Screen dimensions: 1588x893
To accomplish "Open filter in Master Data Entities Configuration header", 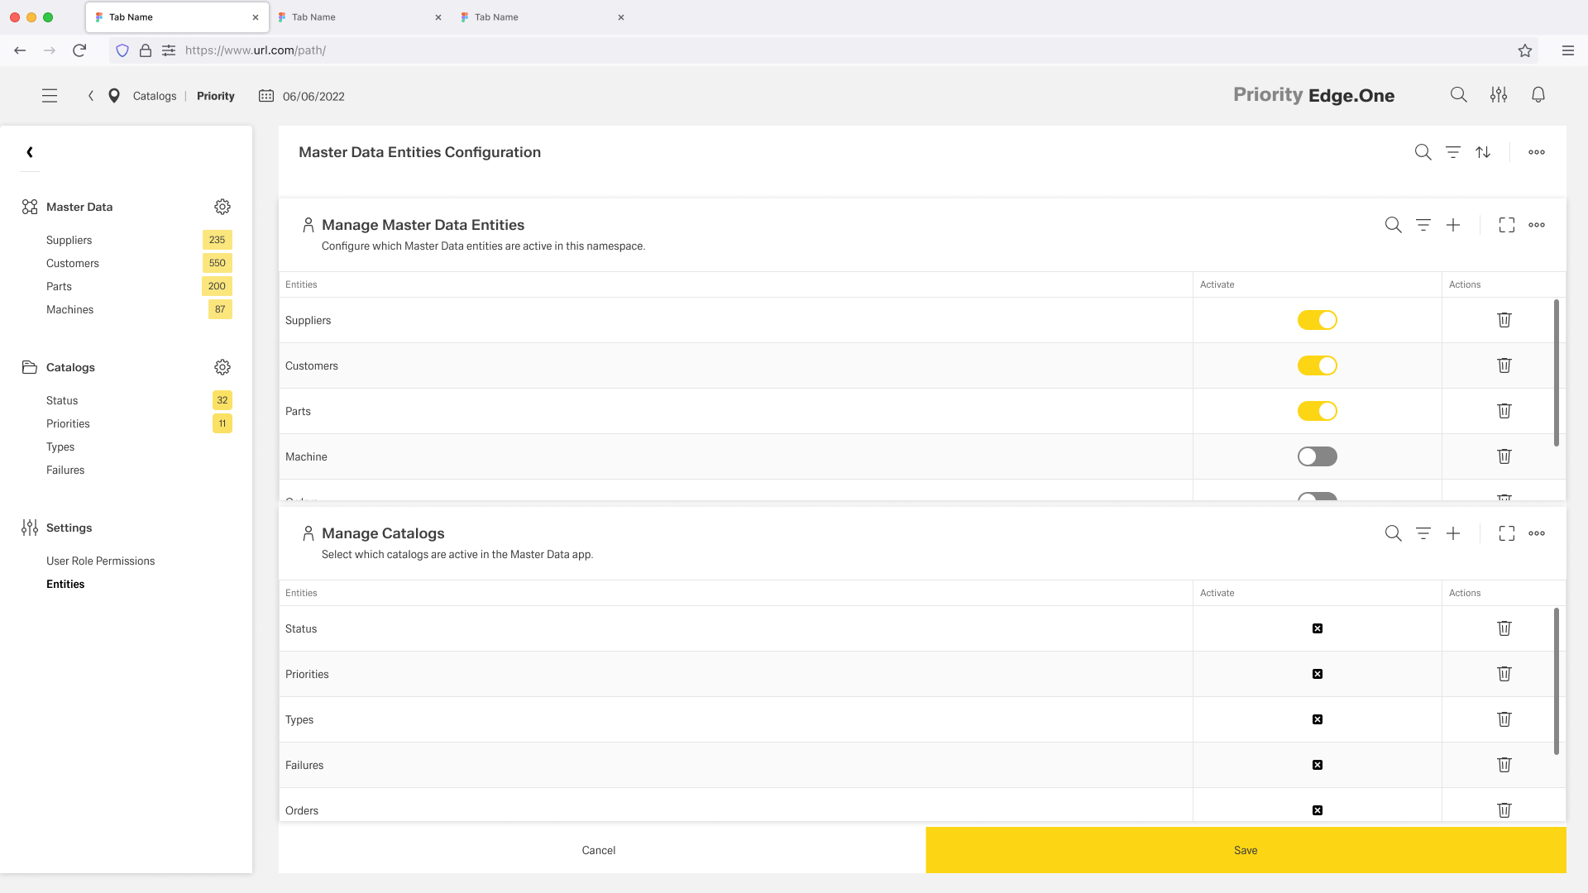I will tap(1453, 152).
